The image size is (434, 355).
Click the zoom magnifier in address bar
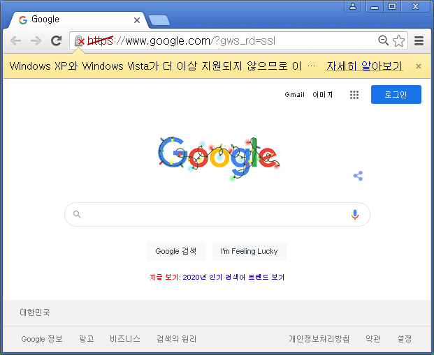pyautogui.click(x=384, y=40)
